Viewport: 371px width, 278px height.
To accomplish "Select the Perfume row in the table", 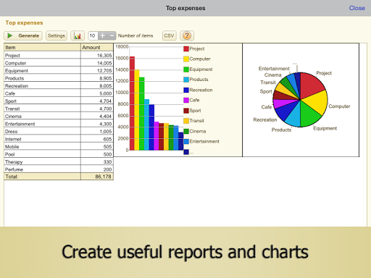I will click(x=59, y=169).
